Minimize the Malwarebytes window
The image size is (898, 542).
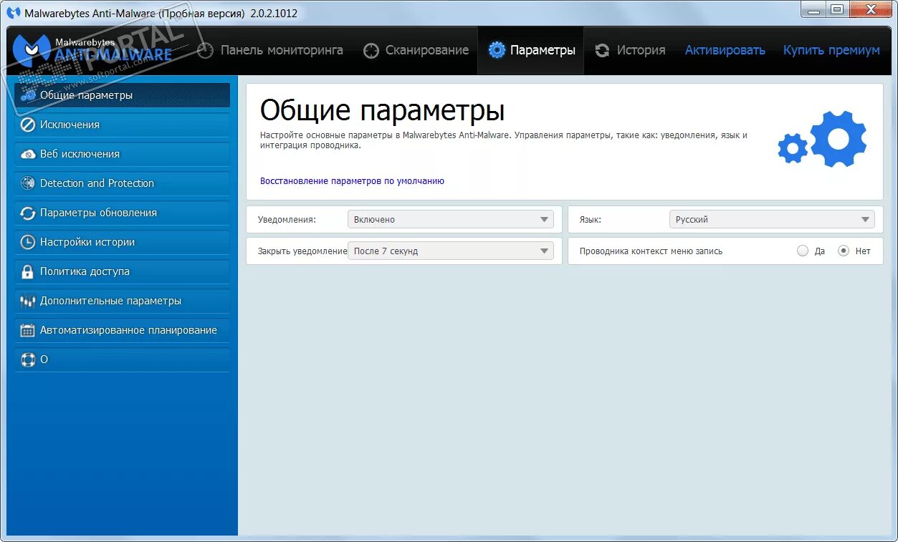click(813, 9)
